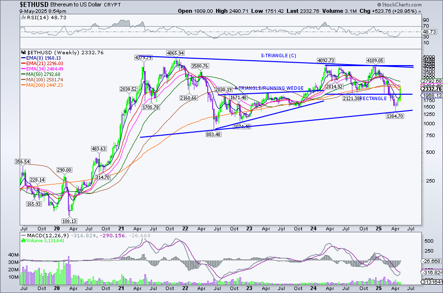Image resolution: width=443 pixels, height=293 pixels.
Task: Click the 2030.19 price label
Action: coord(223,90)
